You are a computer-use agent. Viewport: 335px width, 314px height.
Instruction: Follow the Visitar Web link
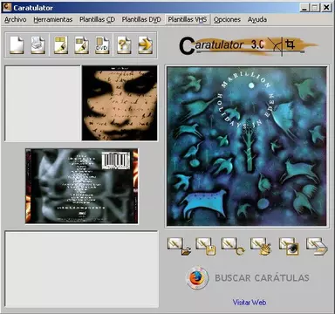click(x=250, y=303)
